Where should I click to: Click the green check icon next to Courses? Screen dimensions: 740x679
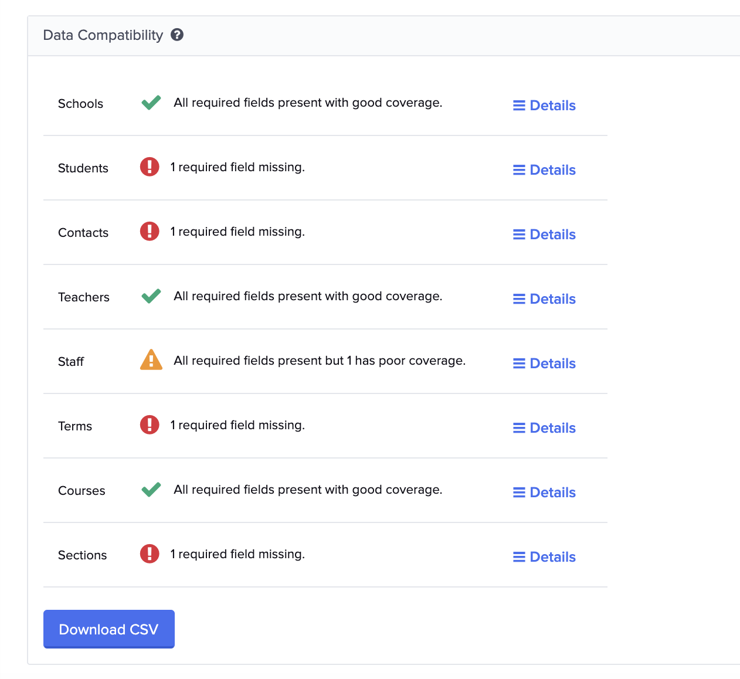[151, 489]
